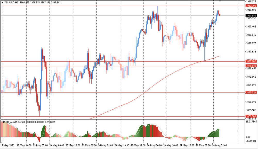Click the 1860.095 price axis label
This screenshot has width=258, height=149.
pyautogui.click(x=251, y=102)
